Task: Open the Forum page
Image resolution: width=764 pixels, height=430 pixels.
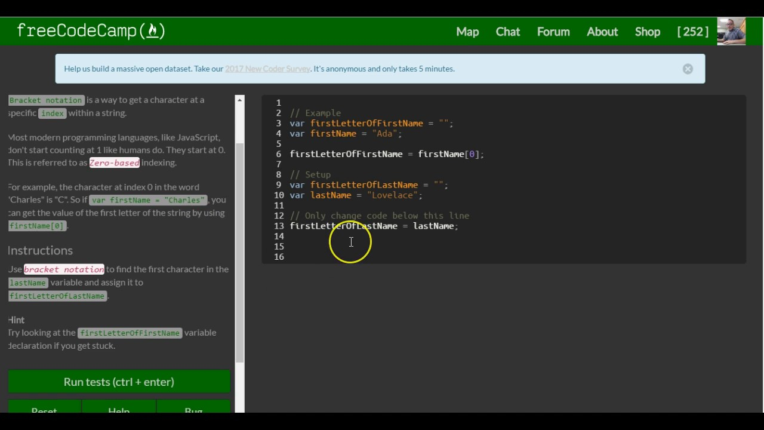Action: 553,32
